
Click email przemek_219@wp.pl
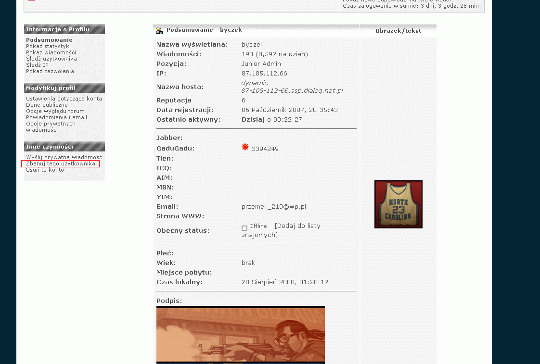[x=274, y=206]
